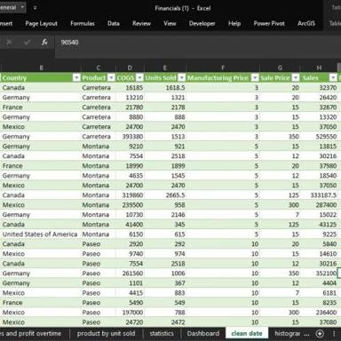Click the COGS cell 319860

pyautogui.click(x=130, y=195)
